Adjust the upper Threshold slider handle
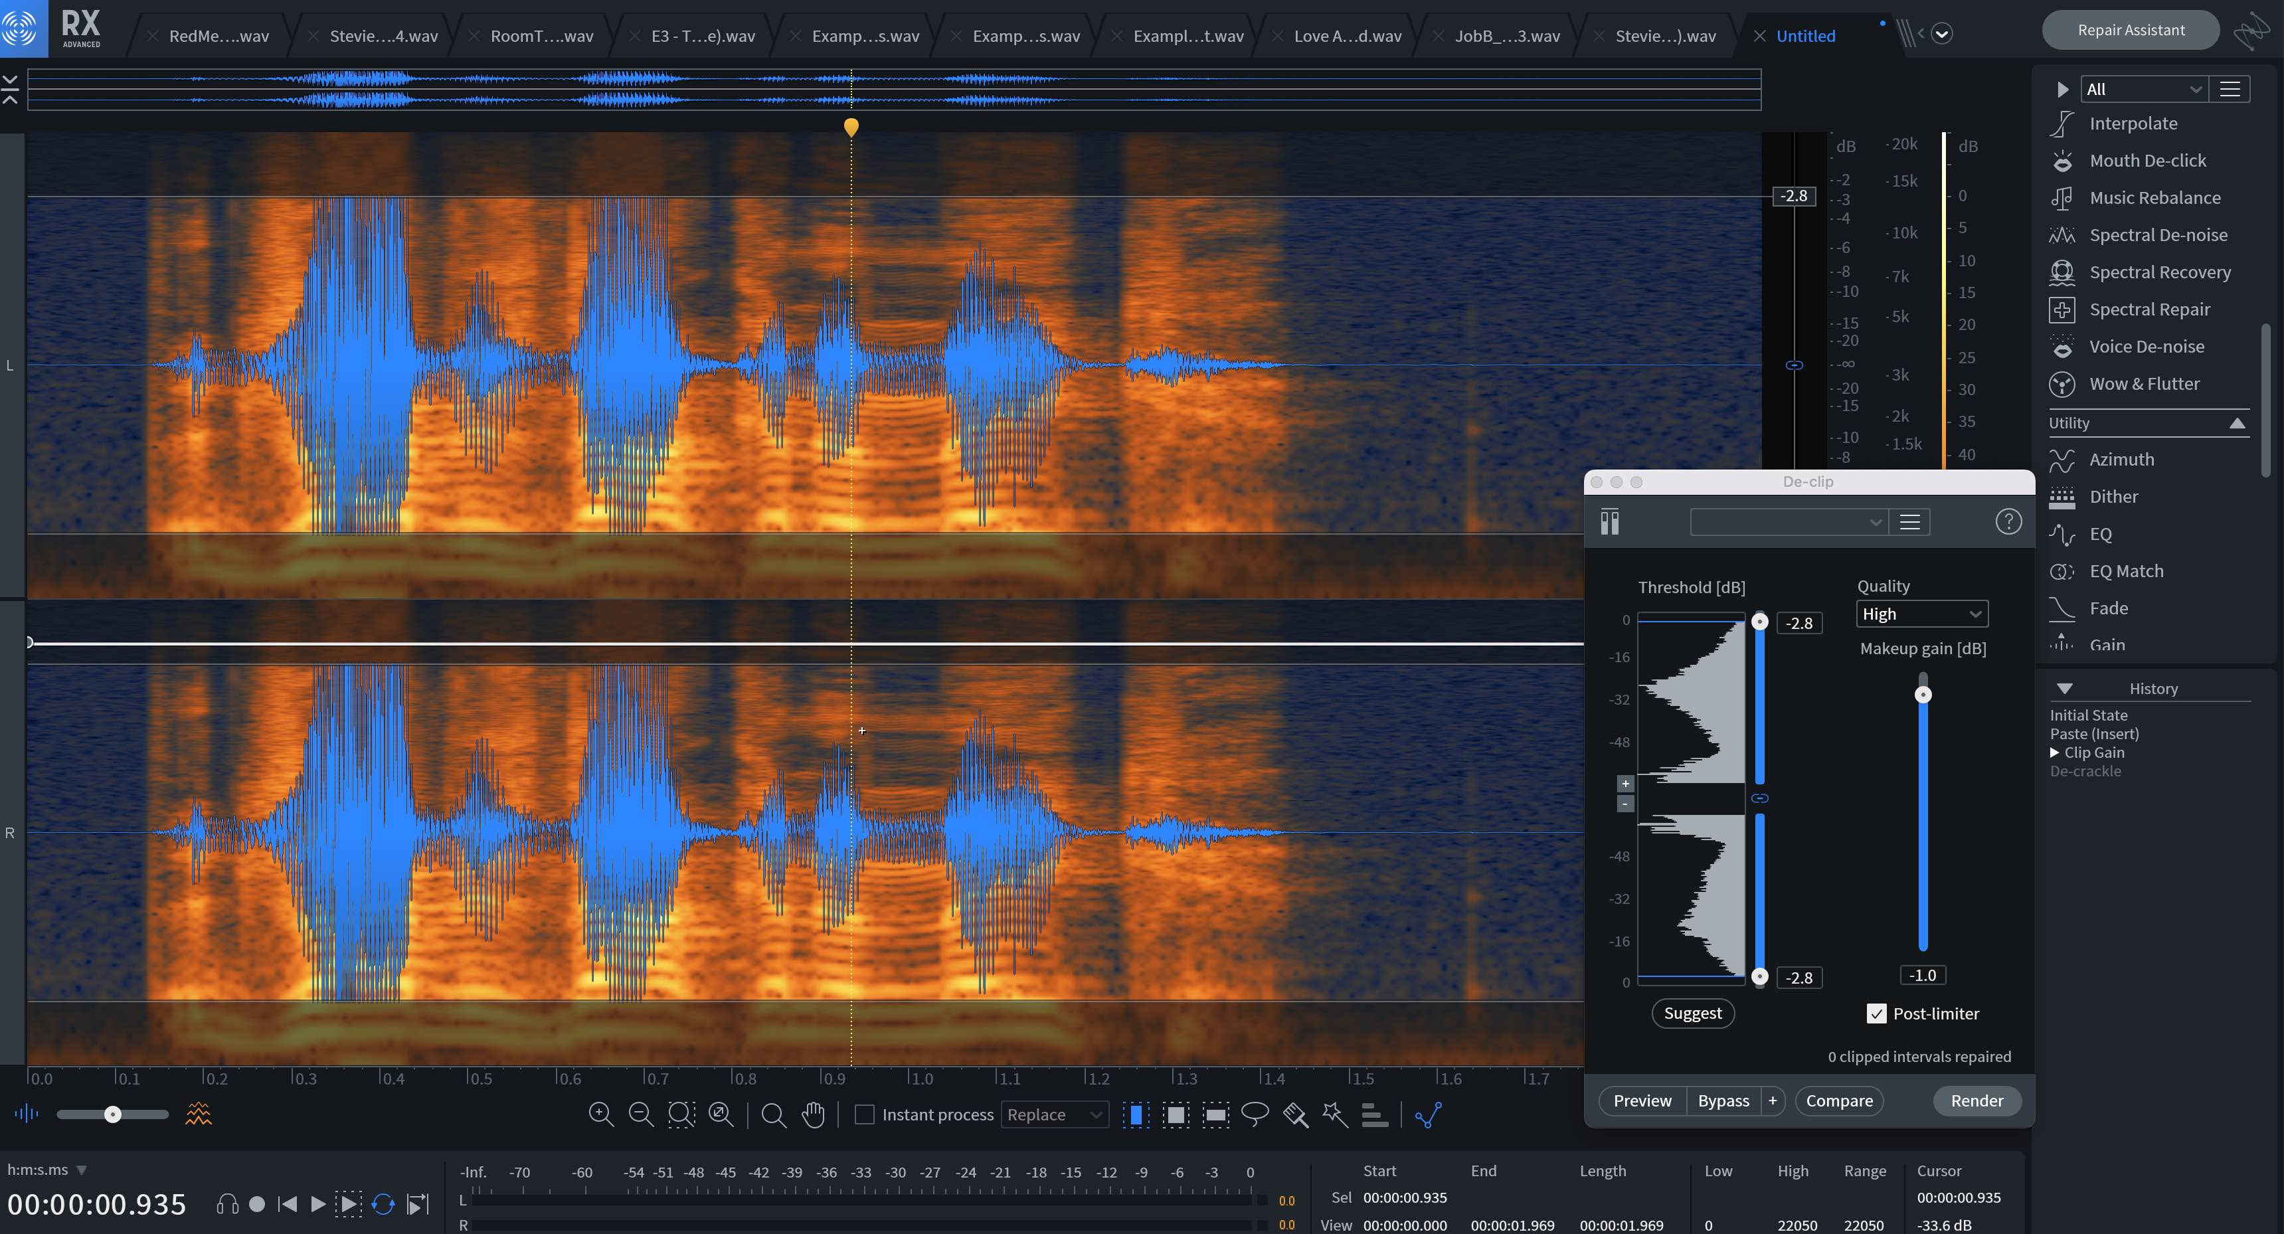The image size is (2284, 1234). (1760, 622)
